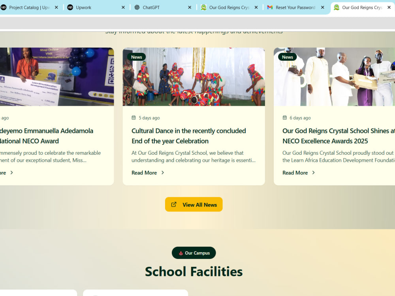
Task: Click the Our Campus badge
Action: point(194,253)
